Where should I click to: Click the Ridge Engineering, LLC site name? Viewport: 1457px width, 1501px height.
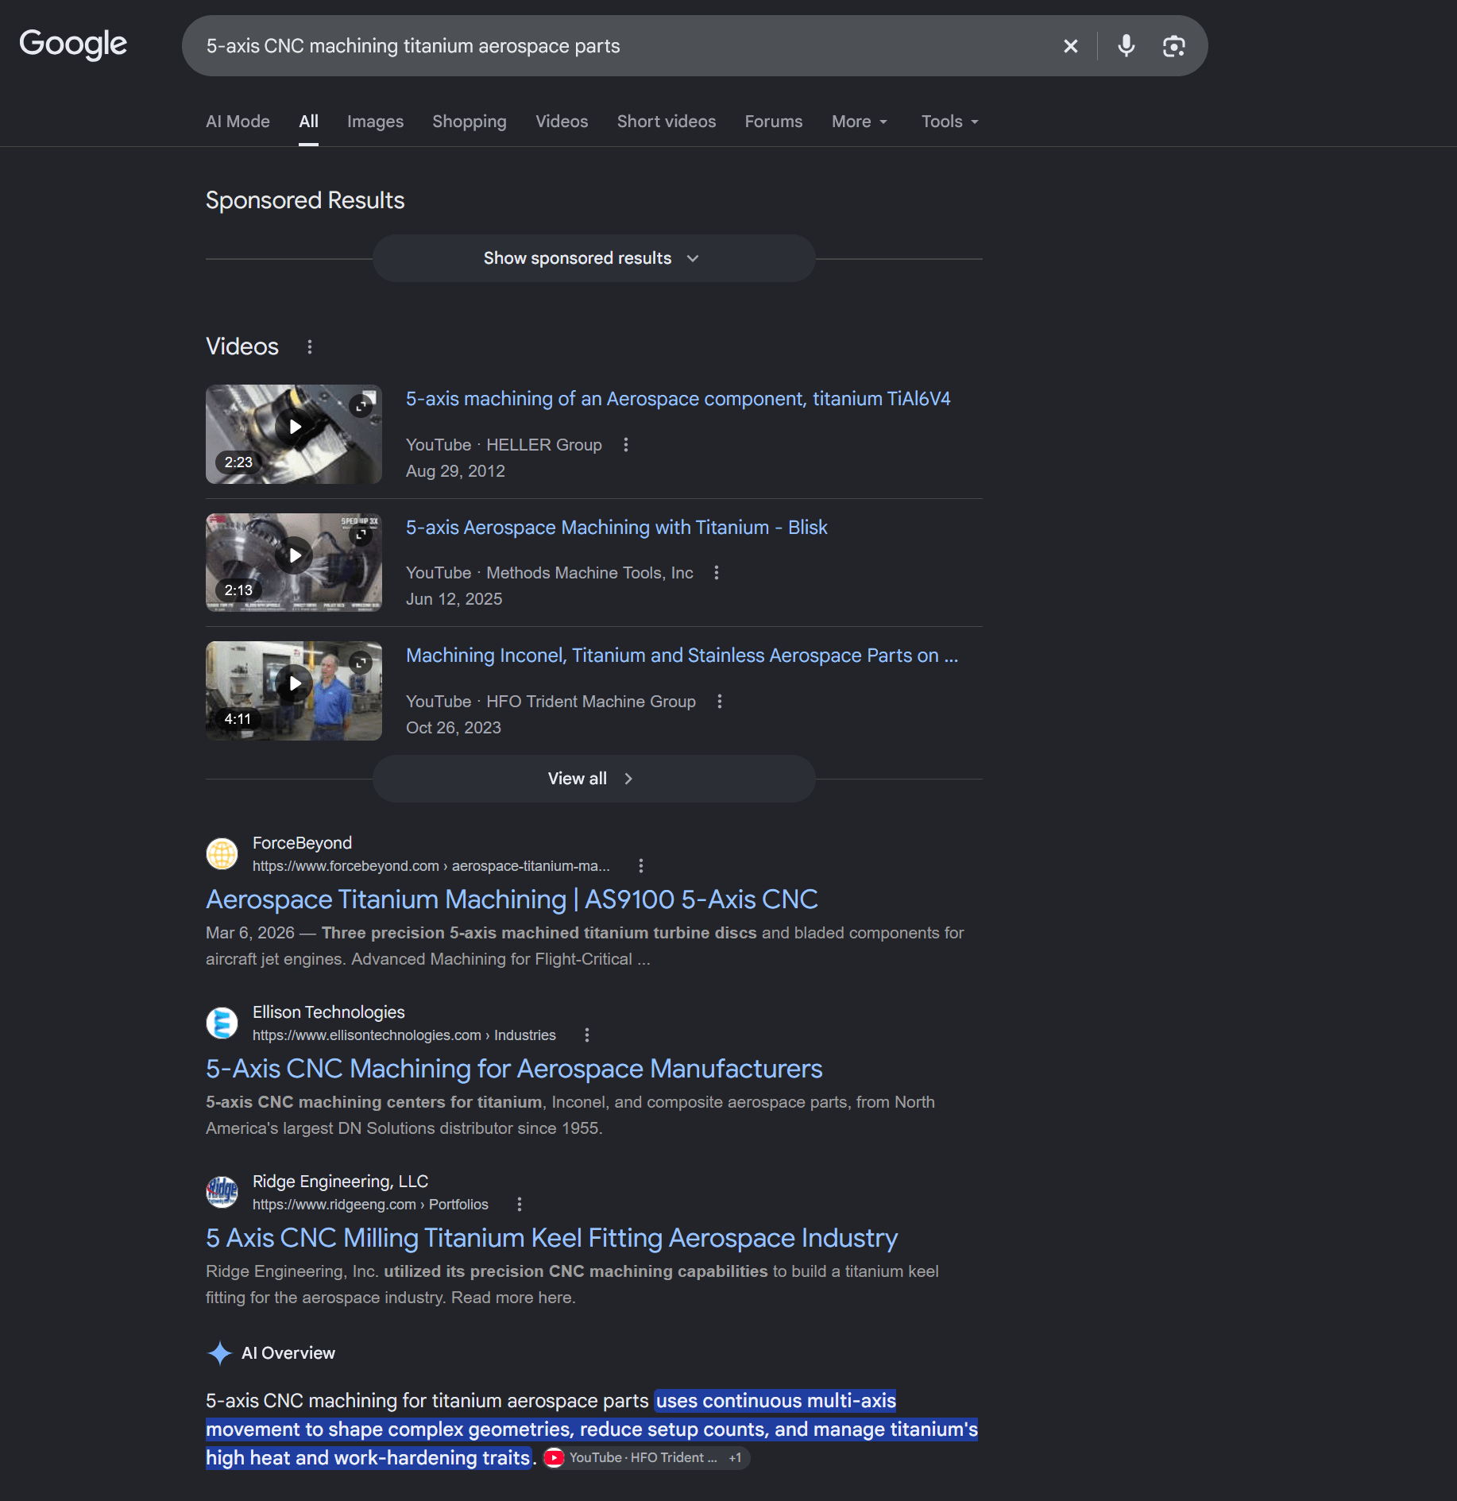340,1182
